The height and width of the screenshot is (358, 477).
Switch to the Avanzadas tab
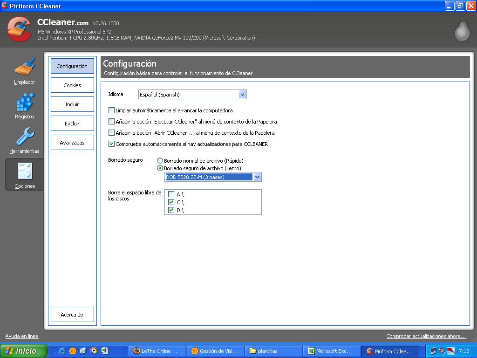tap(72, 143)
